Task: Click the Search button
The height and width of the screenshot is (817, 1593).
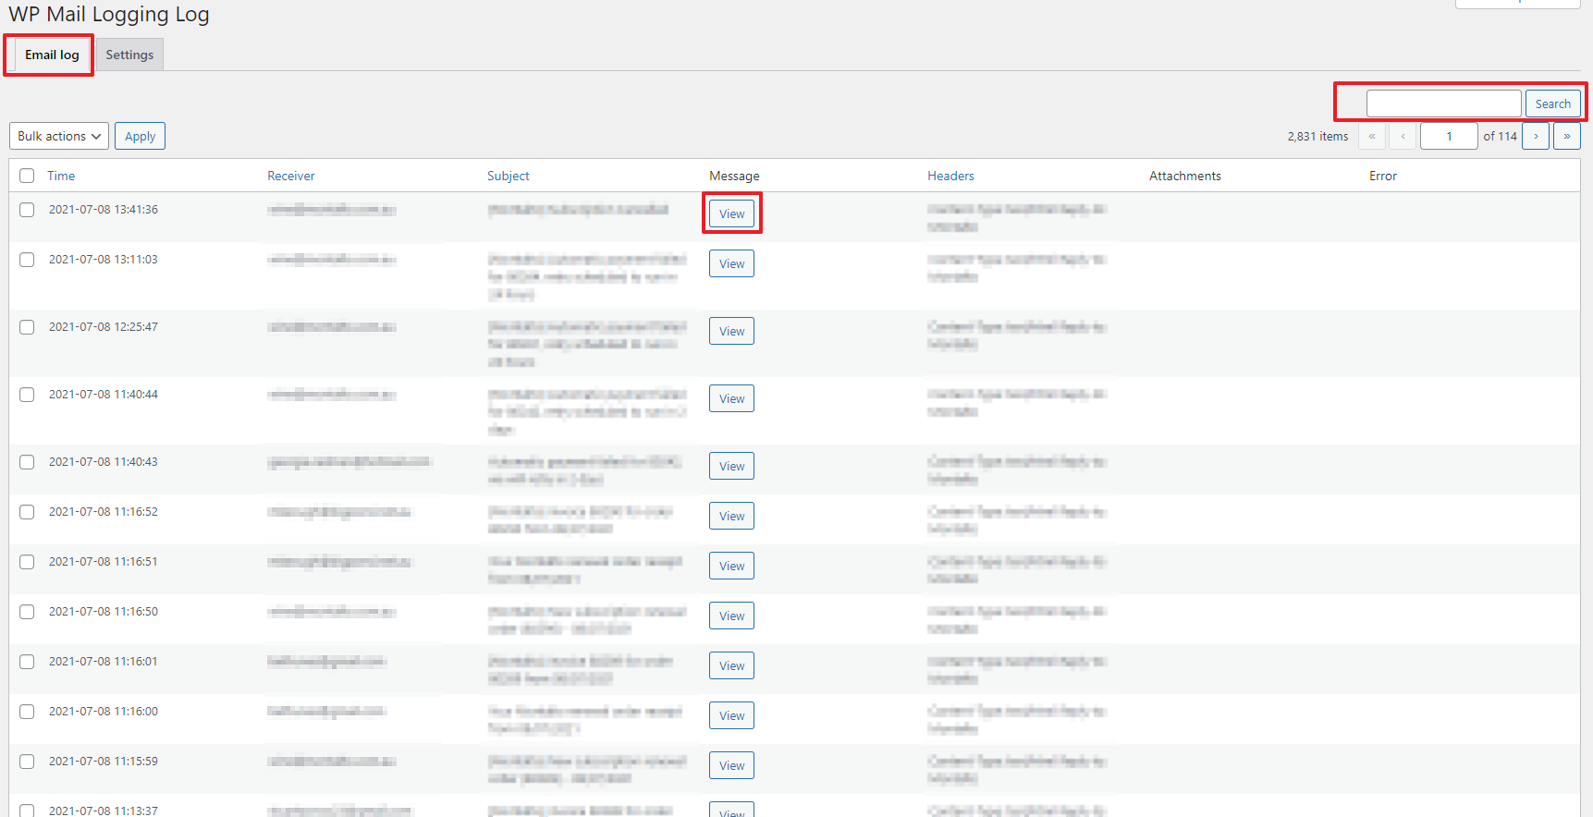Action: click(x=1552, y=104)
